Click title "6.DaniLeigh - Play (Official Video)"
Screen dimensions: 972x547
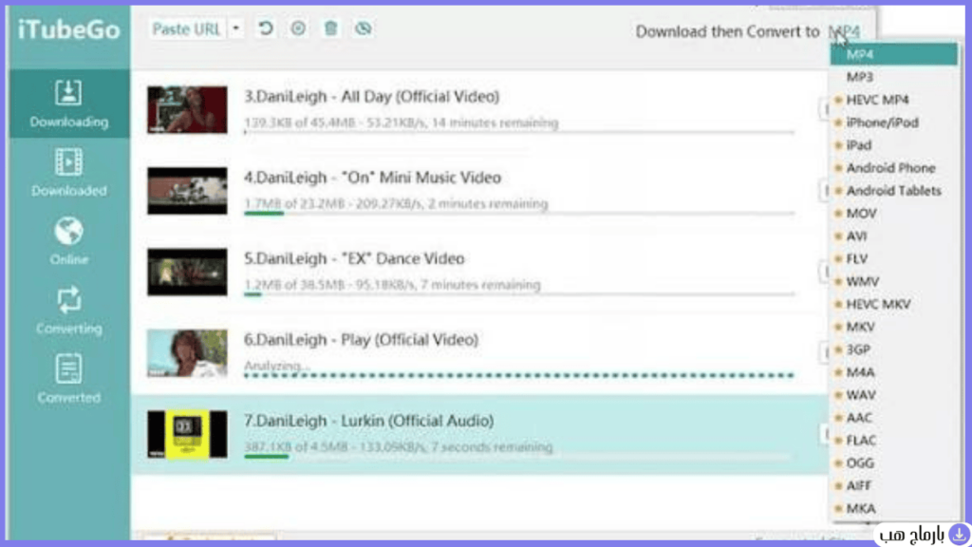(362, 340)
